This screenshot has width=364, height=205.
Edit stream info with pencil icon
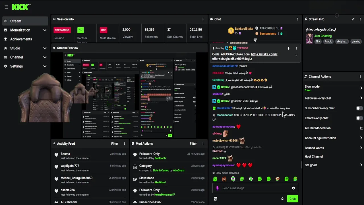click(353, 19)
